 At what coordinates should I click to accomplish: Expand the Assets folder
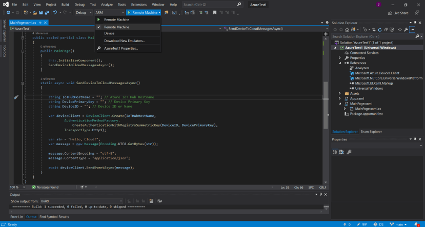[x=339, y=93]
